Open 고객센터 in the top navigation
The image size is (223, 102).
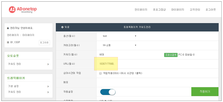(x=195, y=10)
